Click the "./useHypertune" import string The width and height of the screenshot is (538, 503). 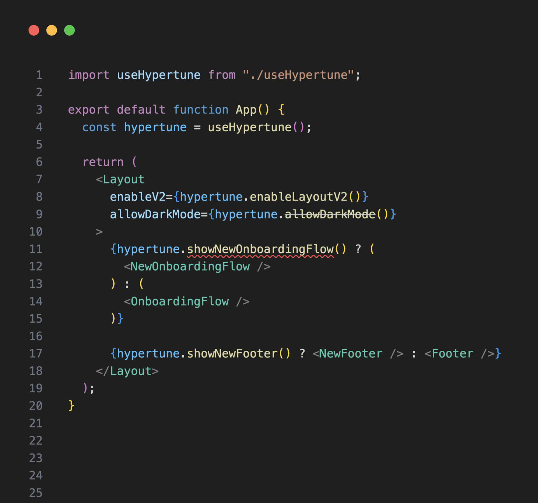pos(298,75)
